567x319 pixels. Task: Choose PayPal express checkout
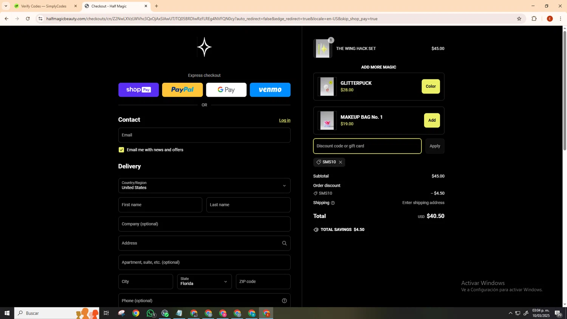click(x=182, y=90)
